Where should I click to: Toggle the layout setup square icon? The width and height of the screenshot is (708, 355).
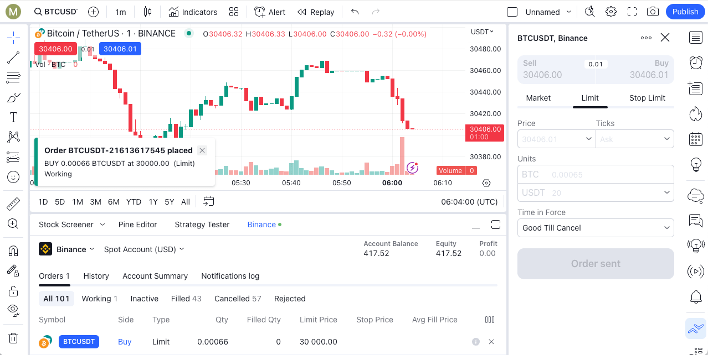[x=512, y=12]
